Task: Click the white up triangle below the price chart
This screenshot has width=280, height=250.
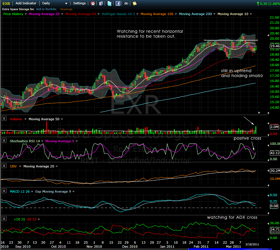Action: click(x=259, y=112)
